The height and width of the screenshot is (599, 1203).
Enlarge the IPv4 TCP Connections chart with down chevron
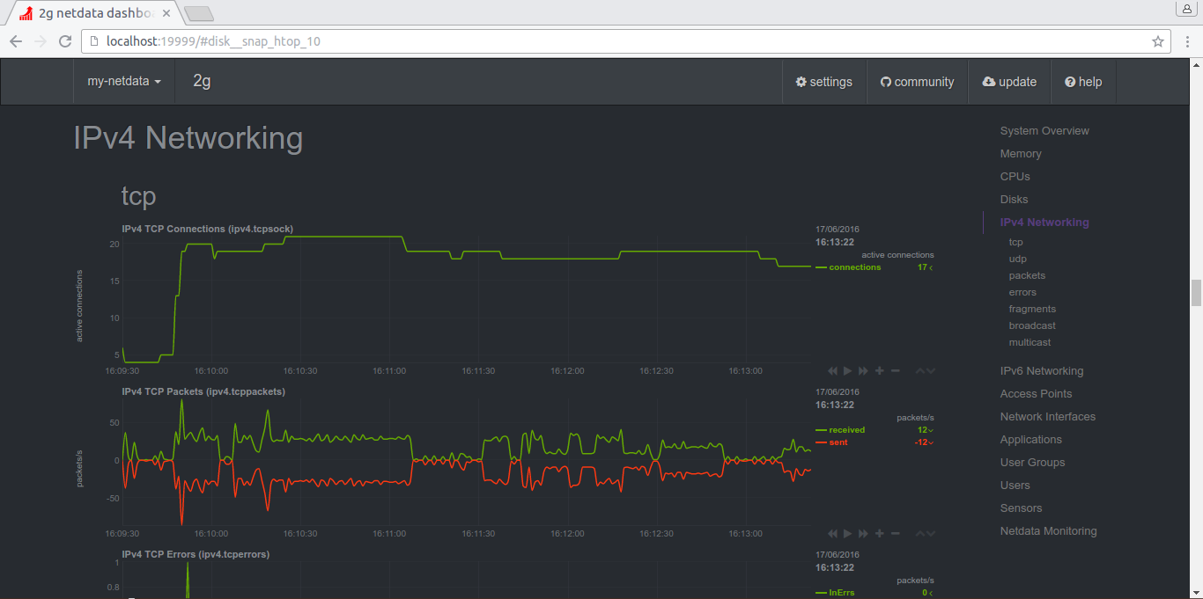point(931,371)
